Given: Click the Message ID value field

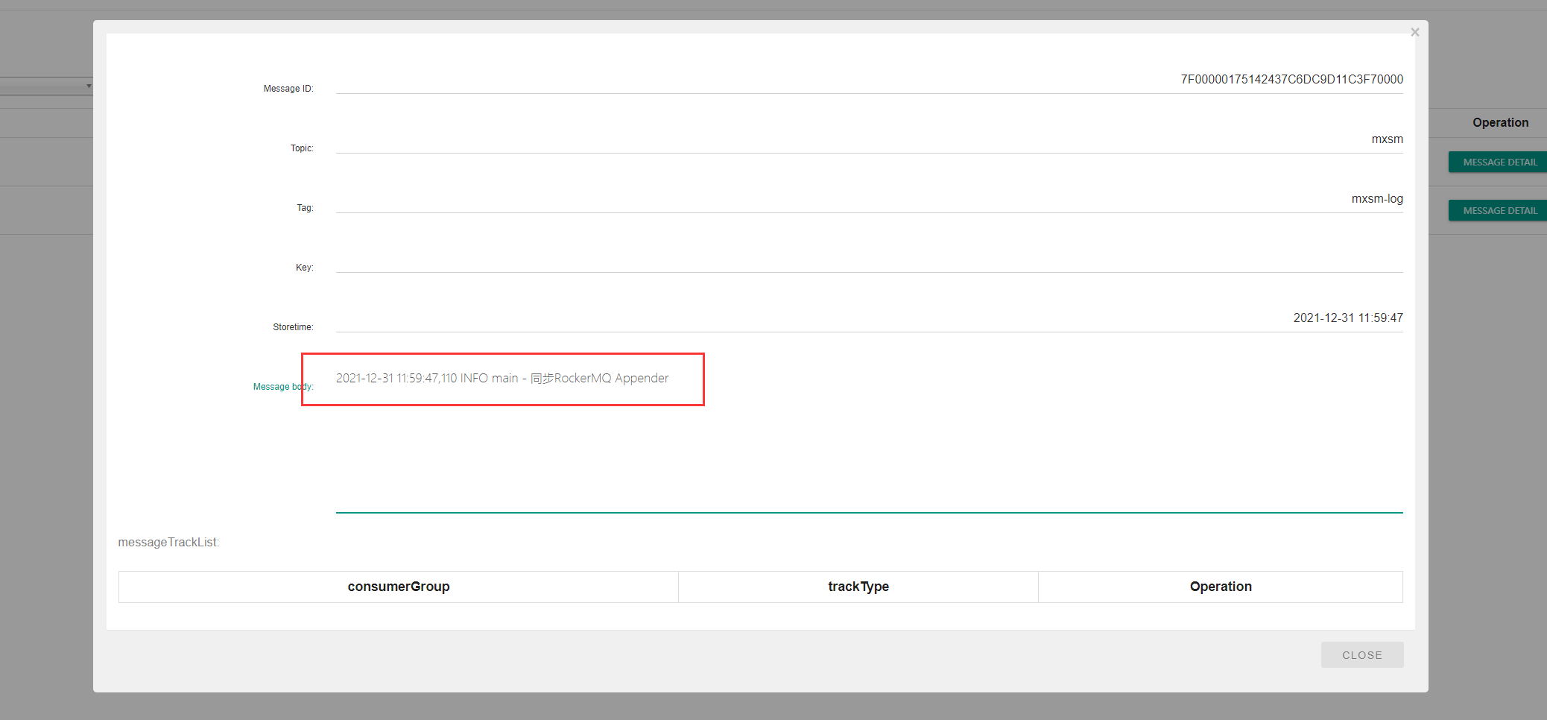Looking at the screenshot, I should [x=869, y=80].
